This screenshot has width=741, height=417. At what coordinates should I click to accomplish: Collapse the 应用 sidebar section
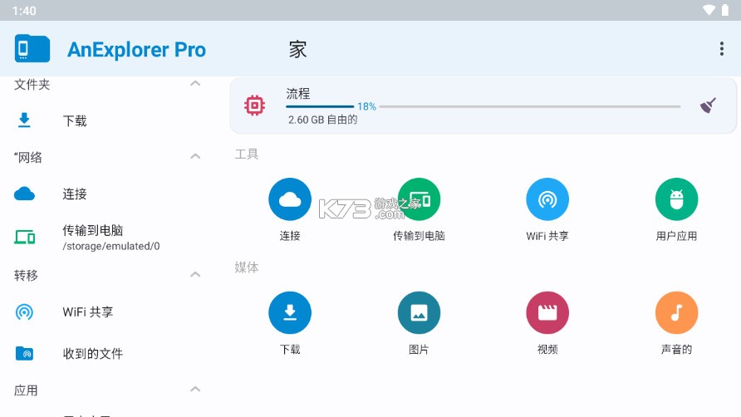coord(195,390)
